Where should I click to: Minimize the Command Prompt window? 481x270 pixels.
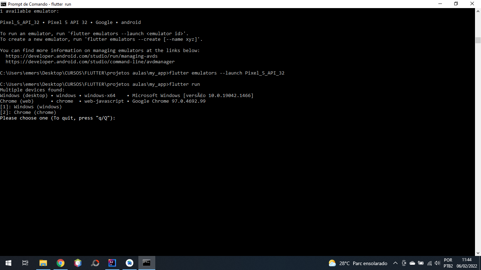pos(440,4)
